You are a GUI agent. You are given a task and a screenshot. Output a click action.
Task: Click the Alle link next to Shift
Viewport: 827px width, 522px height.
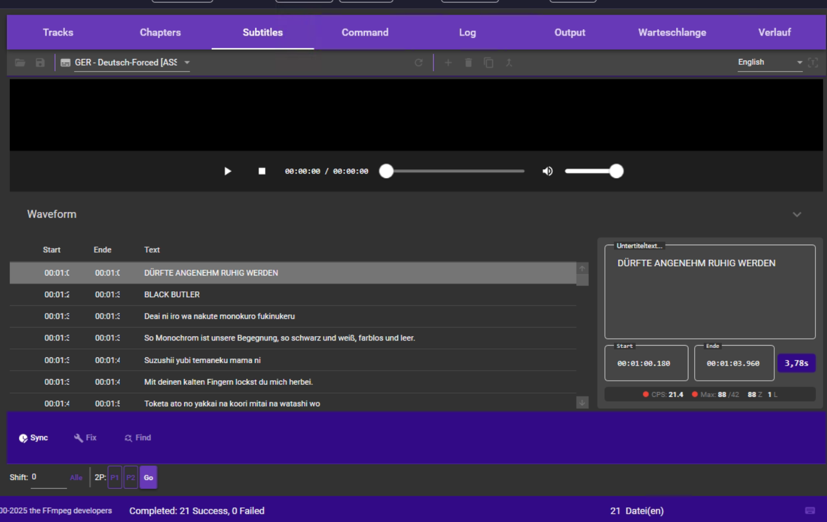pyautogui.click(x=76, y=477)
